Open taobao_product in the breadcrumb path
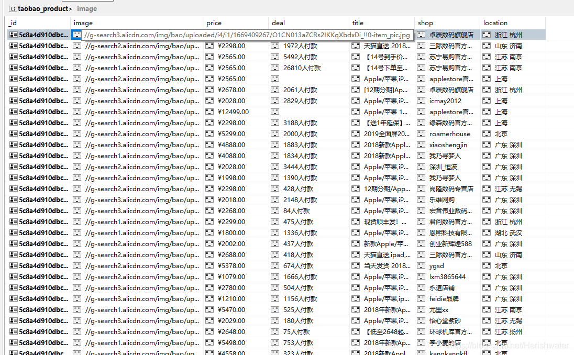The width and height of the screenshot is (574, 355). [43, 8]
